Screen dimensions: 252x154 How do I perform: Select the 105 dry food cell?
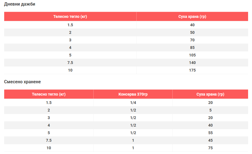192,55
